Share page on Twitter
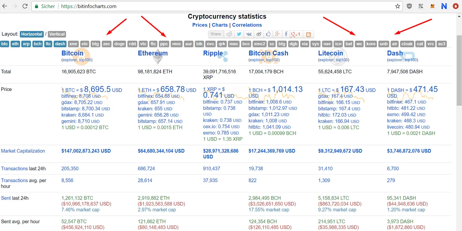Screen dimensions: 462x231 point(239,34)
